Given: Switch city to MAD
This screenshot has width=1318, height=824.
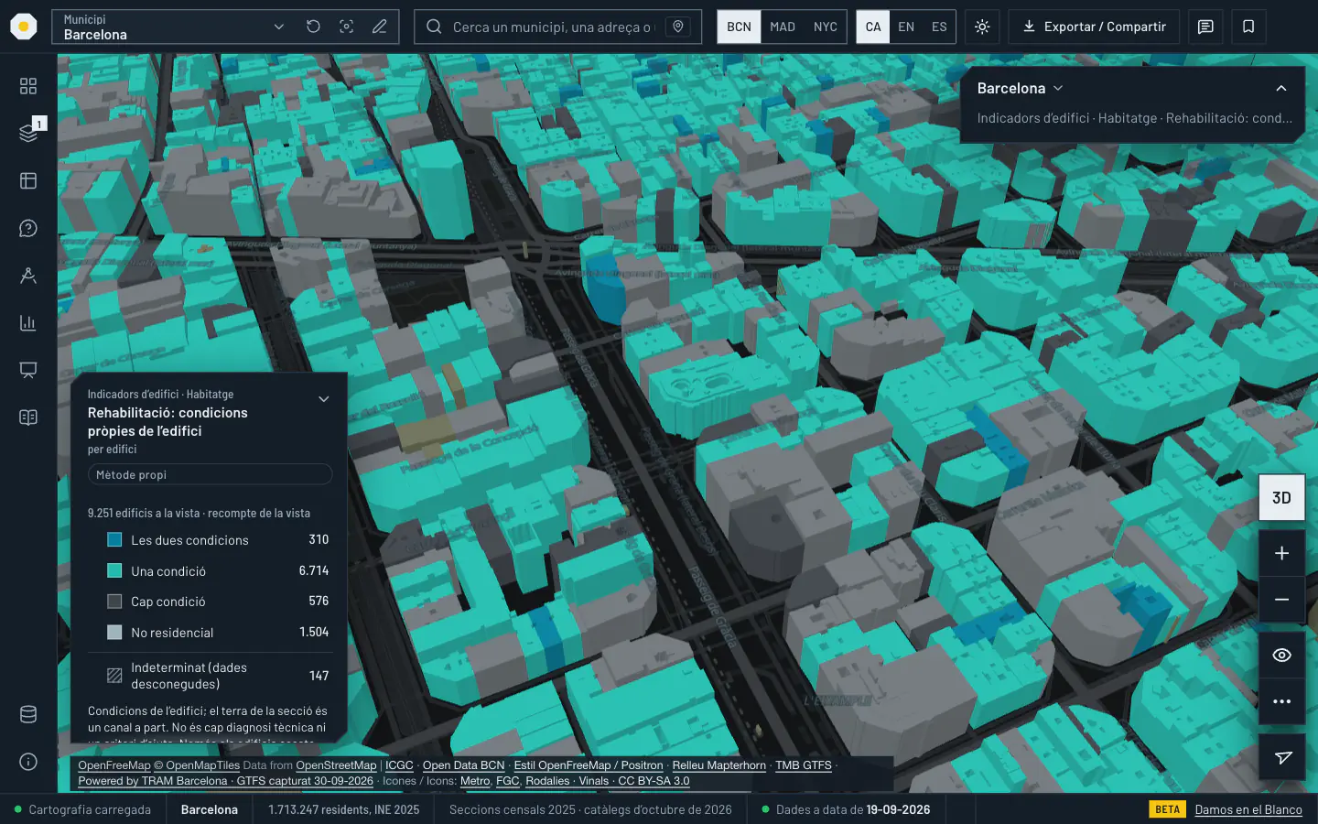Looking at the screenshot, I should pos(783,27).
